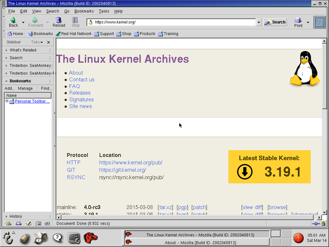This screenshot has height=247, width=329.
Task: Click Manage in the bookmarks sidebar
Action: [25, 88]
